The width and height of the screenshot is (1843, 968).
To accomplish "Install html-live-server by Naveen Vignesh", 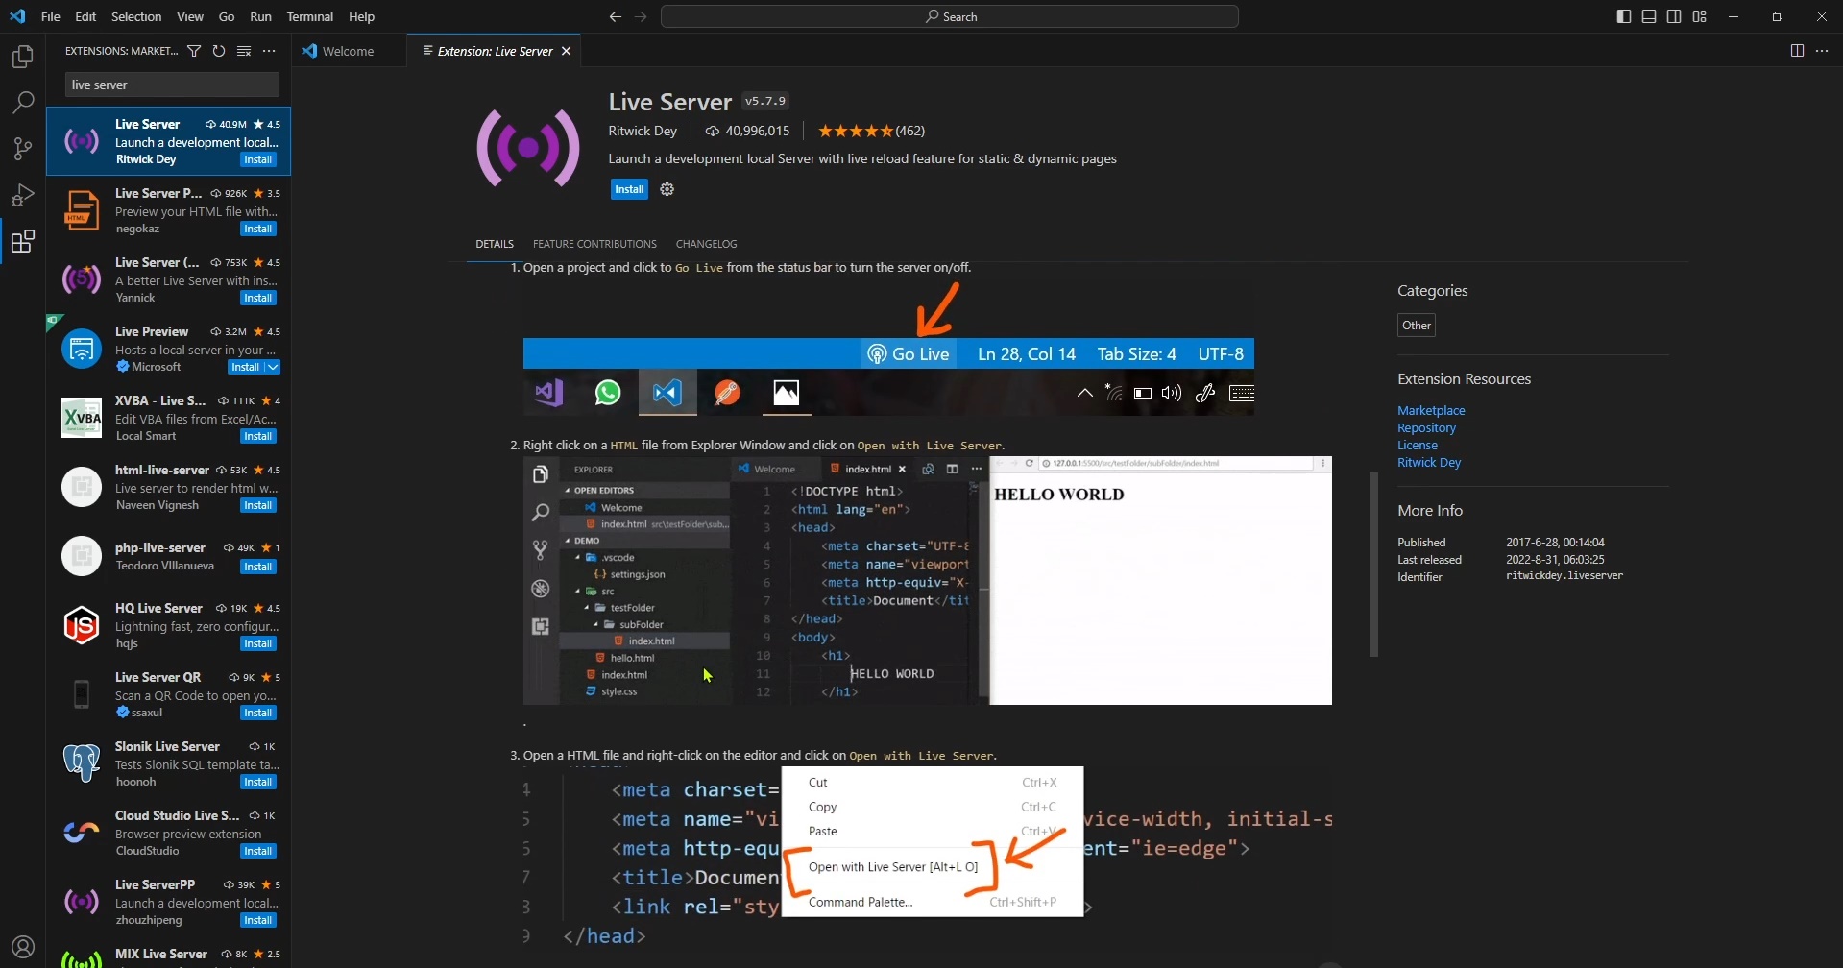I will point(258,505).
